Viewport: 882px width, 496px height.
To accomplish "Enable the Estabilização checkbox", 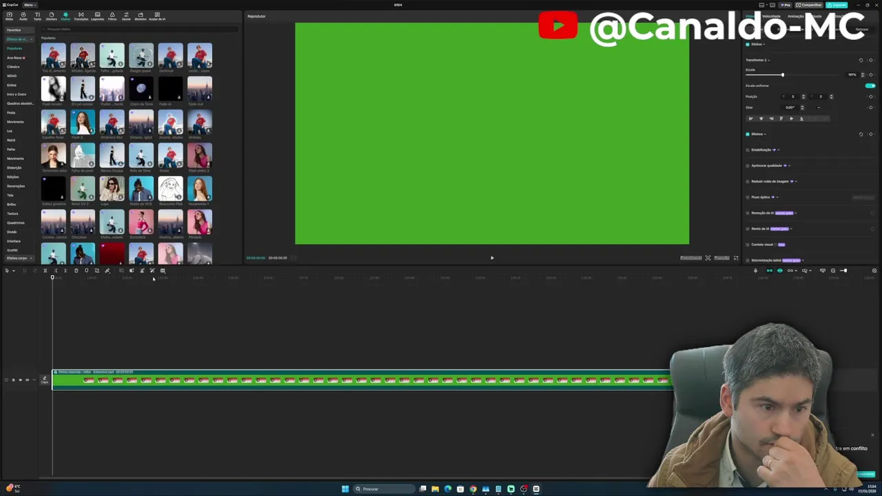I will (x=748, y=149).
